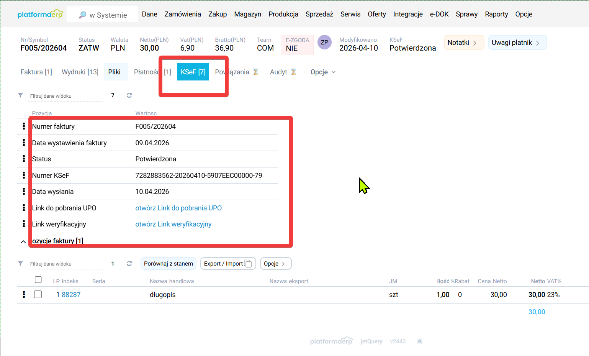Select the checkbox for the długopis row
The width and height of the screenshot is (589, 356).
pyautogui.click(x=38, y=294)
